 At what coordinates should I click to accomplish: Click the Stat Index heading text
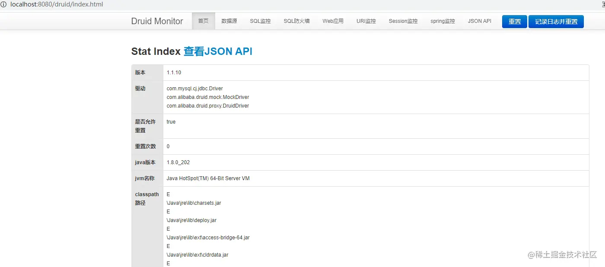tap(156, 51)
